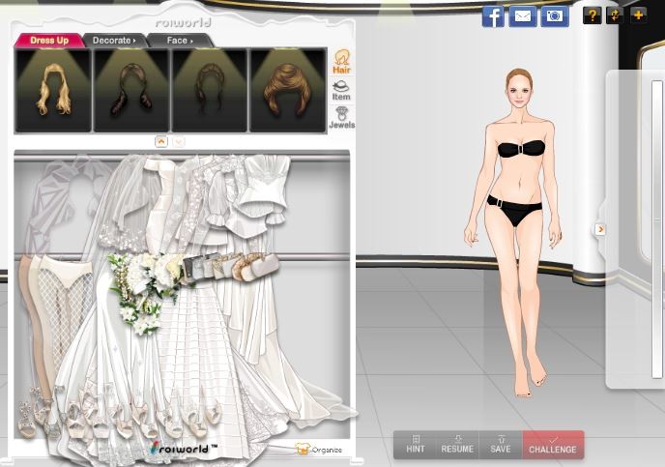Click the yellow plus icon
665x467 pixels.
(638, 15)
